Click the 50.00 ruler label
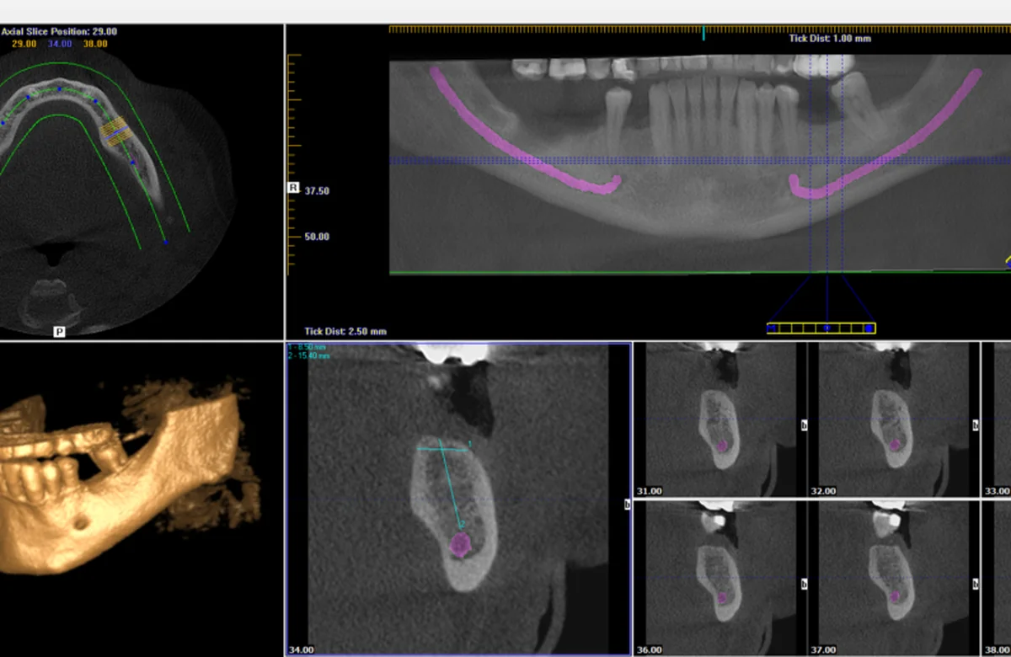The width and height of the screenshot is (1011, 657). pyautogui.click(x=317, y=237)
